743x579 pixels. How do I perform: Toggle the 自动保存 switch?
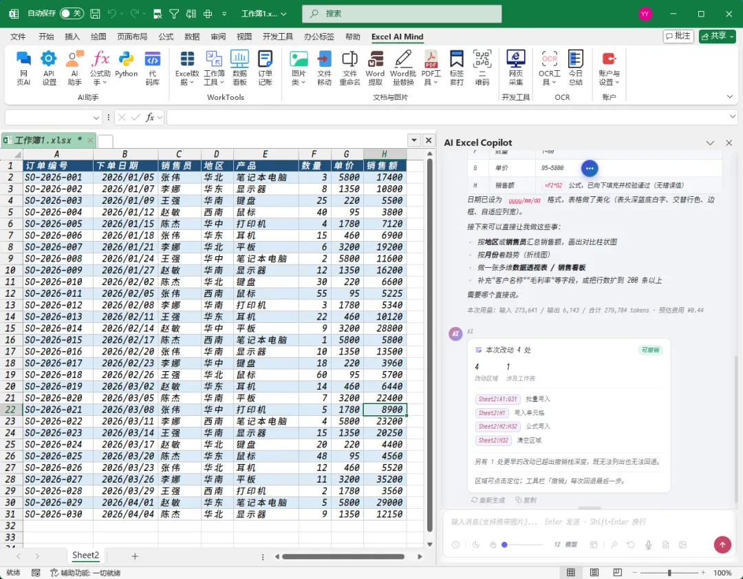[72, 13]
